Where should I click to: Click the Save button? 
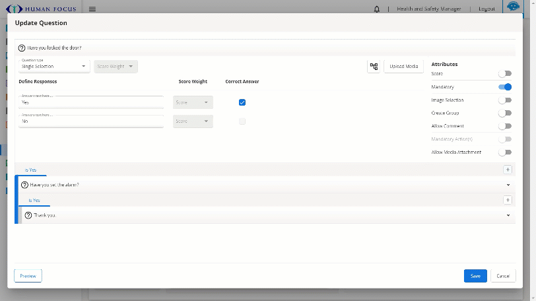tap(475, 276)
